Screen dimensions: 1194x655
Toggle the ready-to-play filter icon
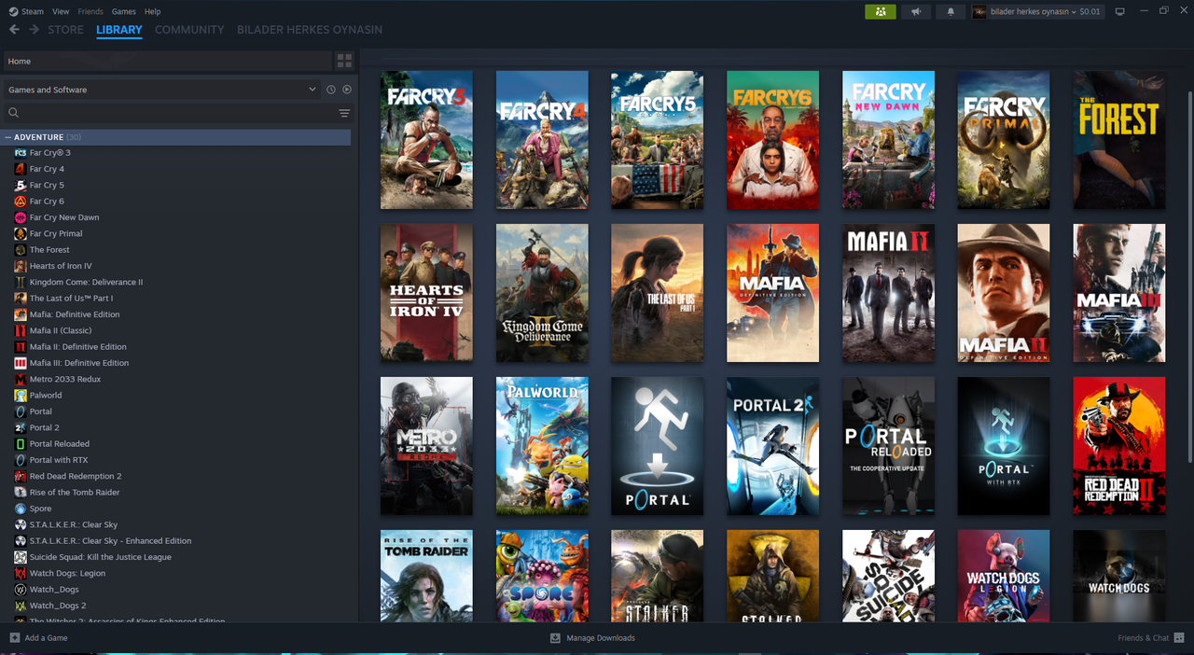click(347, 90)
